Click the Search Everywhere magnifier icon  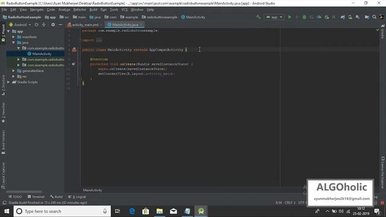[374, 17]
